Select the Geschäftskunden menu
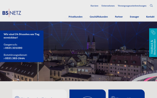The image size is (157, 98). tap(99, 17)
